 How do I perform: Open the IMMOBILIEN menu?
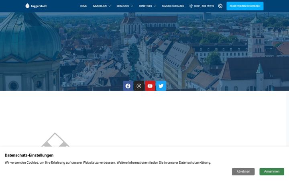(100, 6)
